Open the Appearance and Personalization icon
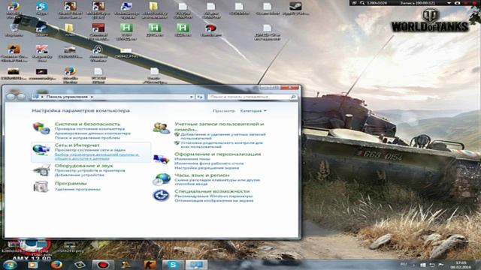The height and width of the screenshot is (270, 481). [161, 159]
